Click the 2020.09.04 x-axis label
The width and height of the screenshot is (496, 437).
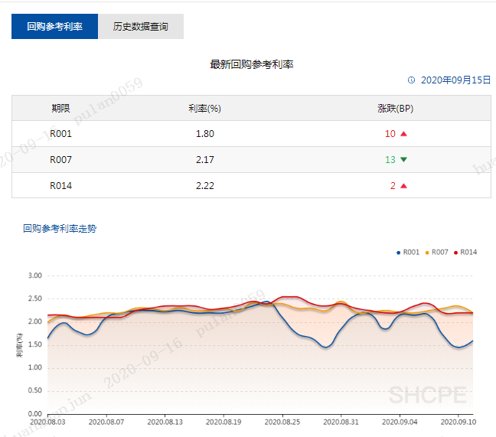400,422
